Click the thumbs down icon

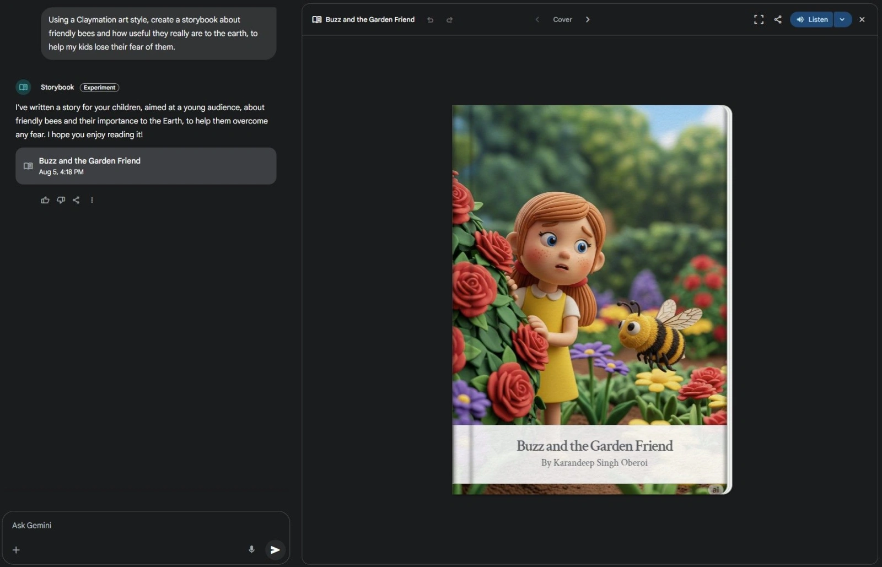point(61,200)
